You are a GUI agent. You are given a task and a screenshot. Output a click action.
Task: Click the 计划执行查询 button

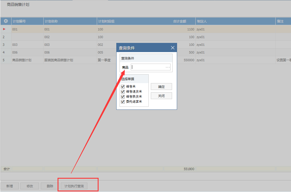coord(74,186)
